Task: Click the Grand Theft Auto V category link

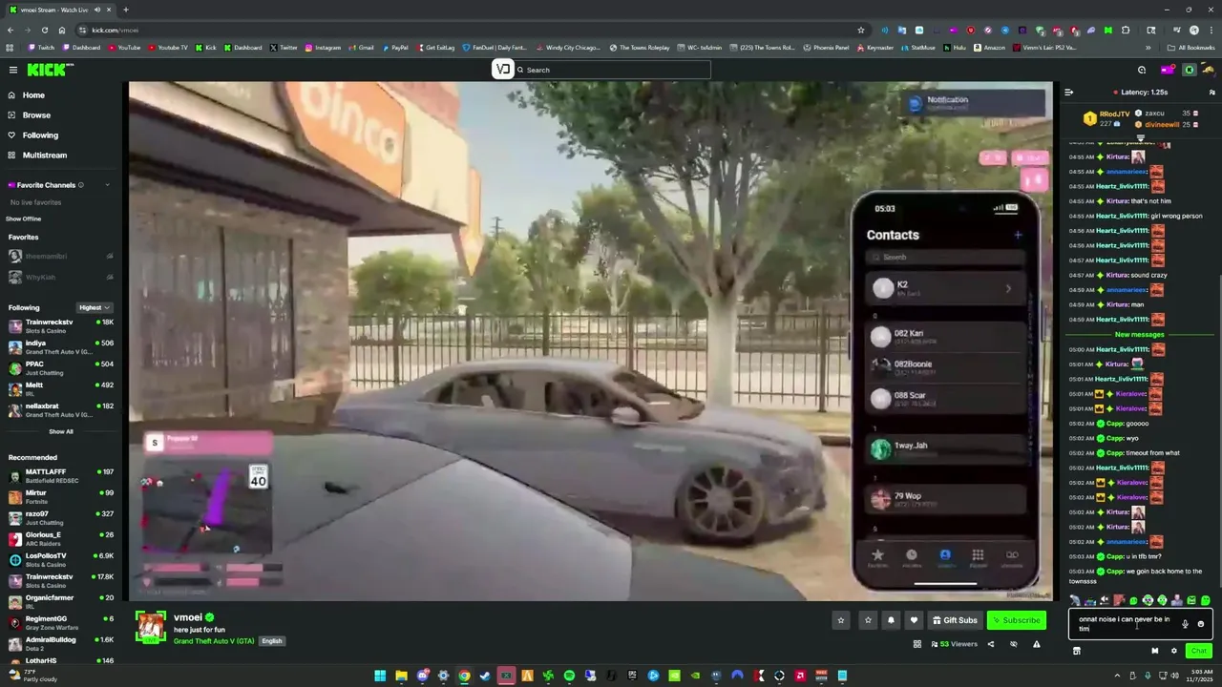Action: tap(214, 641)
